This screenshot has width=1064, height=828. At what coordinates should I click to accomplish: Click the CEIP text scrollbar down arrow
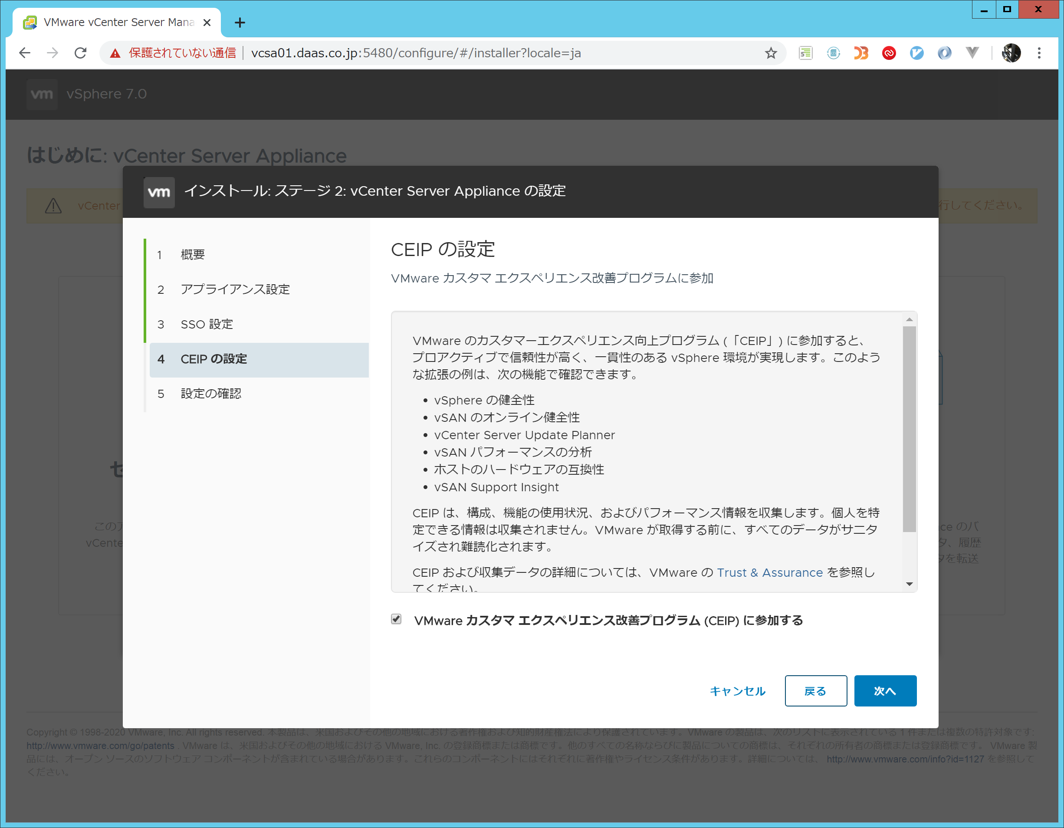[x=909, y=584]
